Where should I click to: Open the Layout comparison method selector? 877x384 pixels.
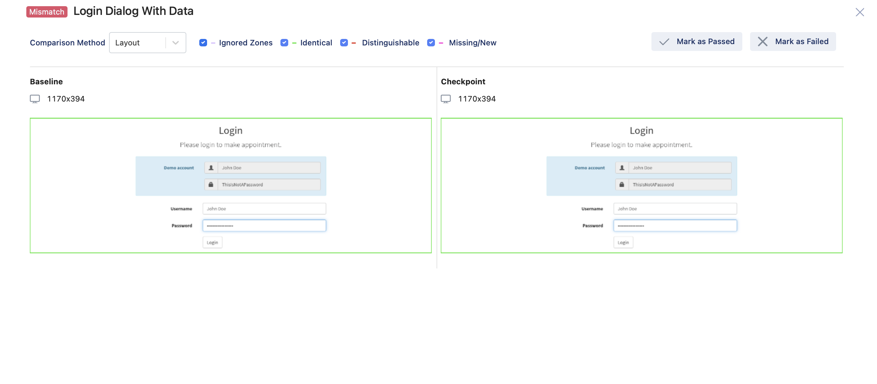(148, 42)
